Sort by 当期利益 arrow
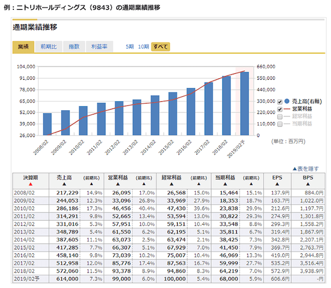The height and width of the screenshot is (288, 331). (x=225, y=184)
